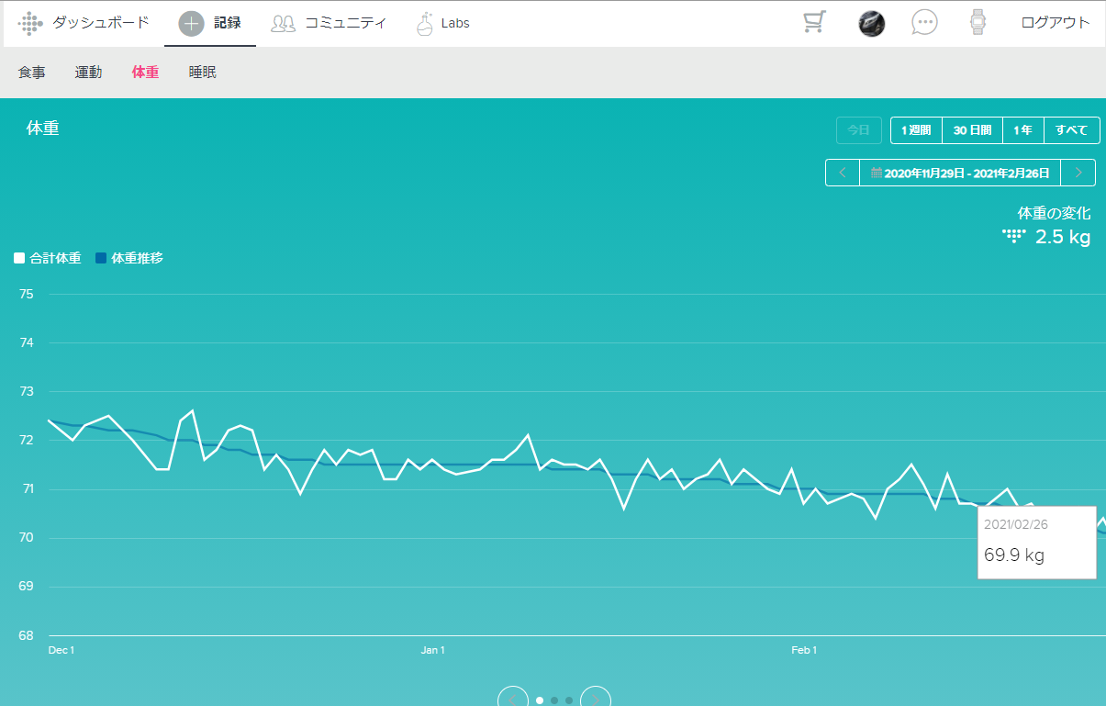The image size is (1106, 706).
Task: Open the profile avatar picture
Action: [x=871, y=24]
